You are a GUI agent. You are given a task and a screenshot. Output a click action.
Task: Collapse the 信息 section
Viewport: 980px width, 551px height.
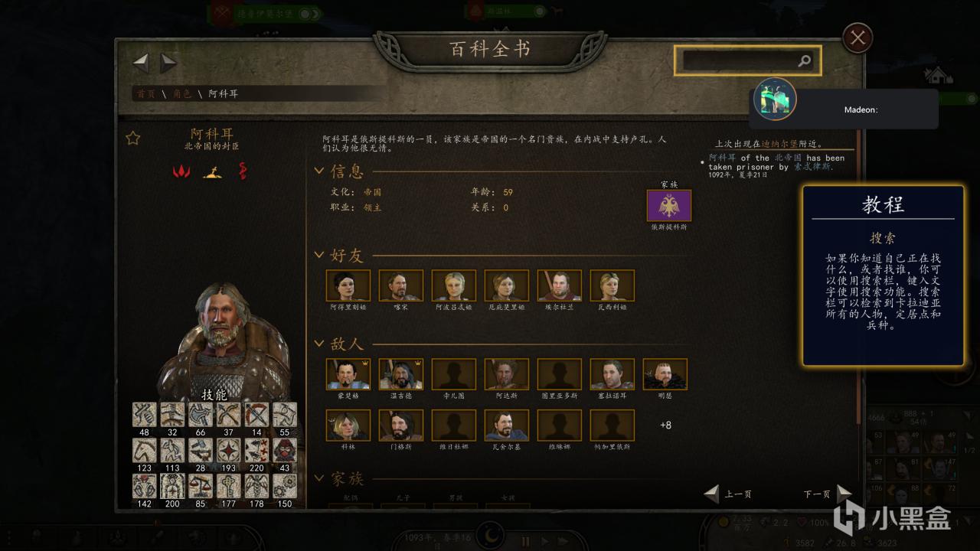pos(319,171)
